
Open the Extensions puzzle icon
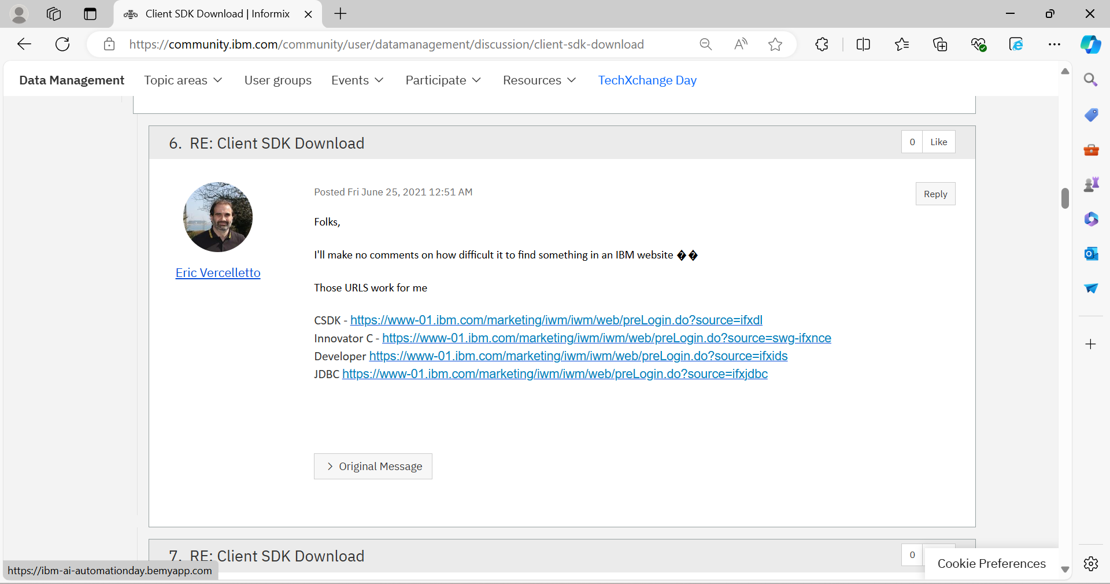pyautogui.click(x=822, y=44)
